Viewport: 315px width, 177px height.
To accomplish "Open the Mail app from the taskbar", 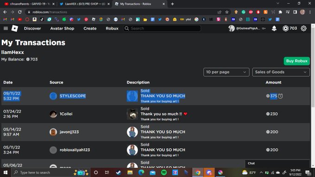I will click(152, 172).
